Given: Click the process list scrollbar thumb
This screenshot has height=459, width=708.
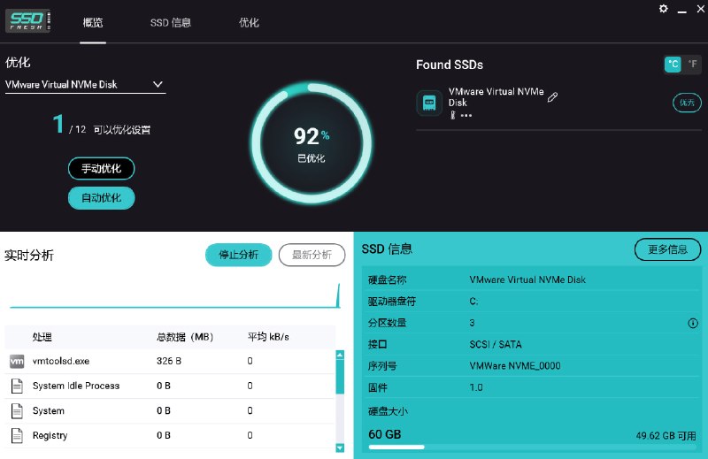Looking at the screenshot, I should coord(340,377).
